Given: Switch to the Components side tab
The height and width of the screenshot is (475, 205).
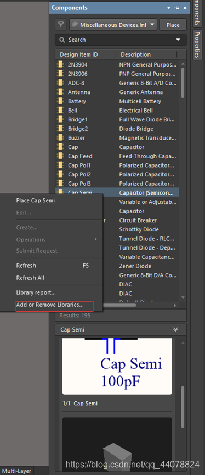Looking at the screenshot, I should click(197, 13).
